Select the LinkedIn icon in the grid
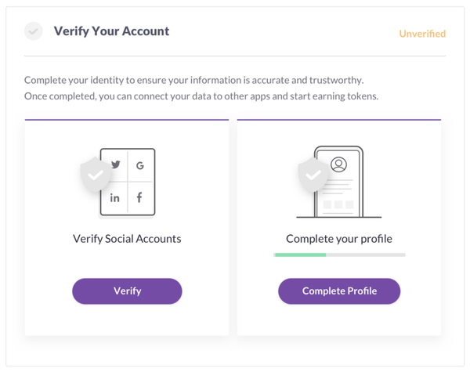The image size is (470, 372). click(x=115, y=198)
